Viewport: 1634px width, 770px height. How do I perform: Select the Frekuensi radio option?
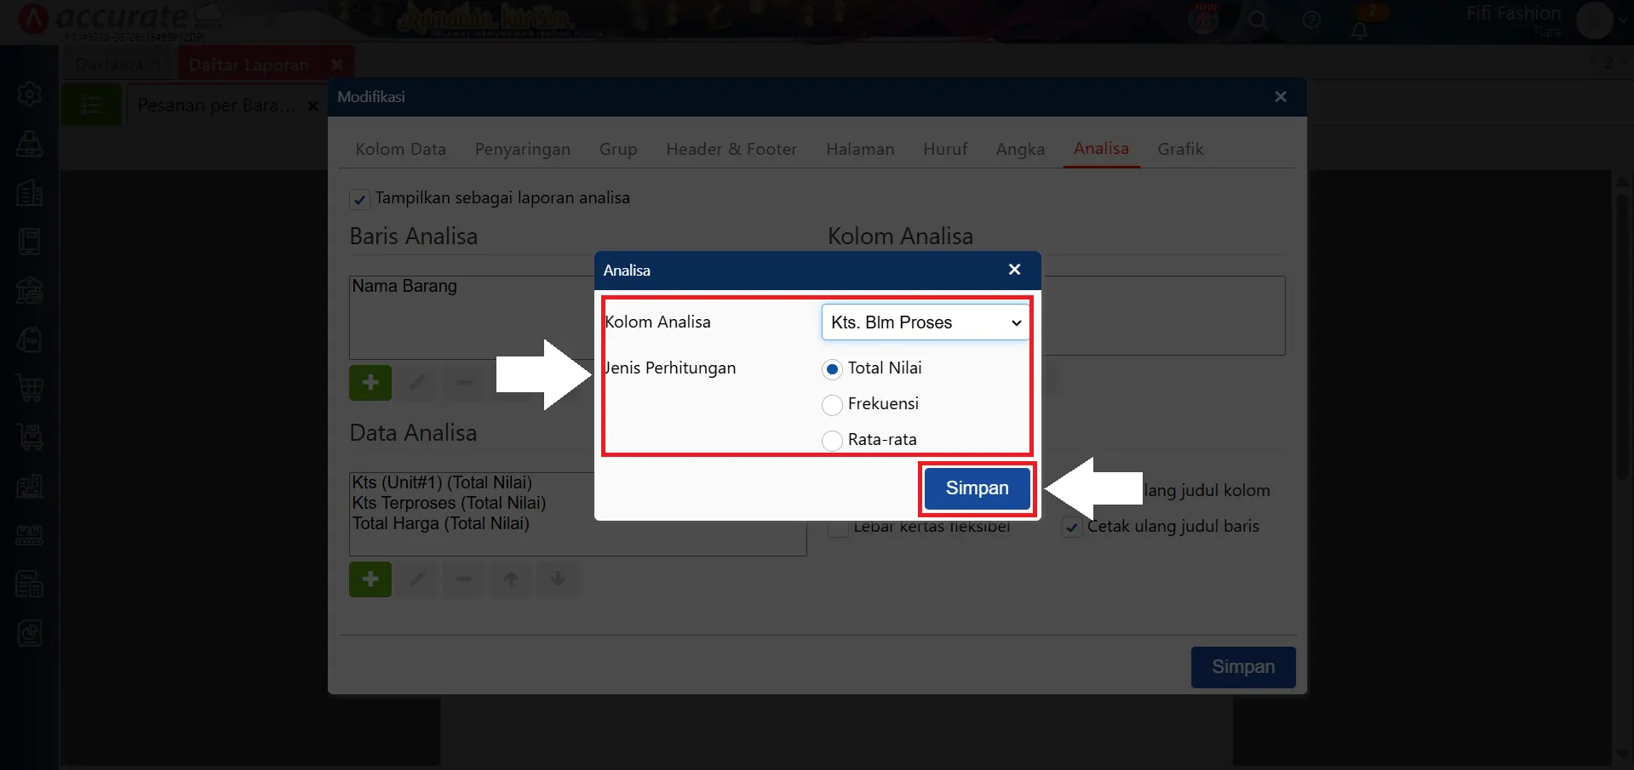832,405
